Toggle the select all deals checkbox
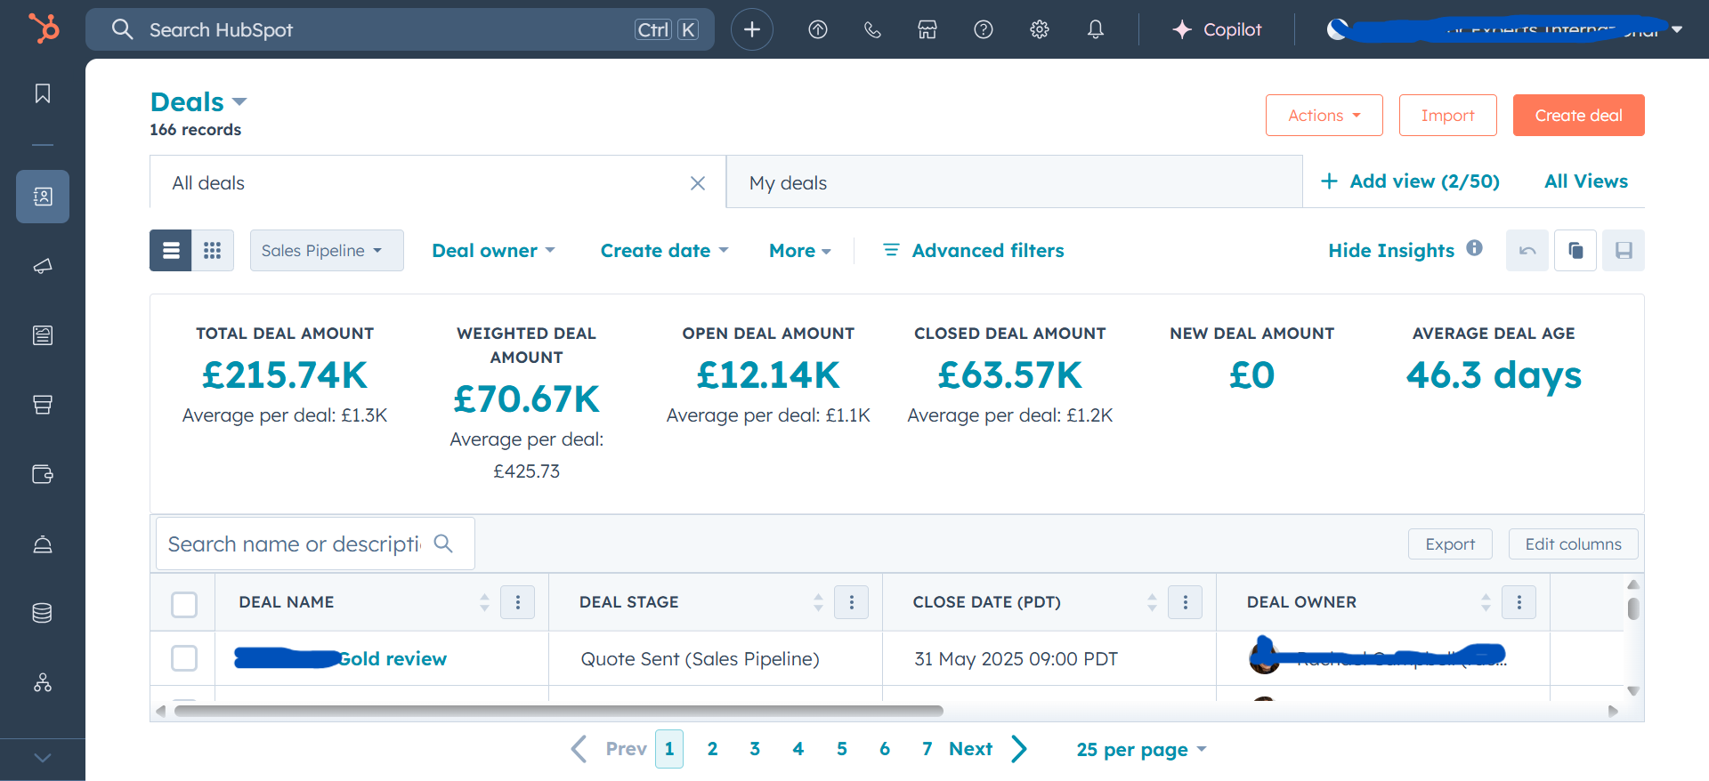 (184, 604)
